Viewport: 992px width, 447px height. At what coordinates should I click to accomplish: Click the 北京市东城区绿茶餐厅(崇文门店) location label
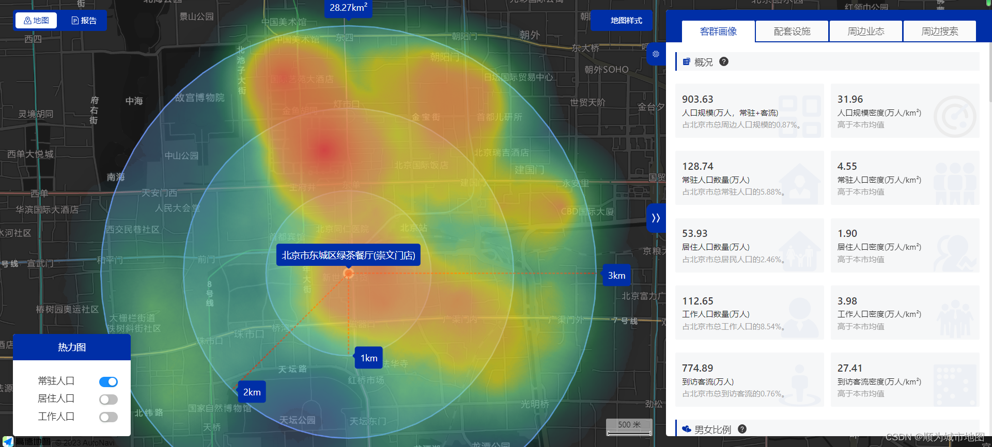[348, 255]
